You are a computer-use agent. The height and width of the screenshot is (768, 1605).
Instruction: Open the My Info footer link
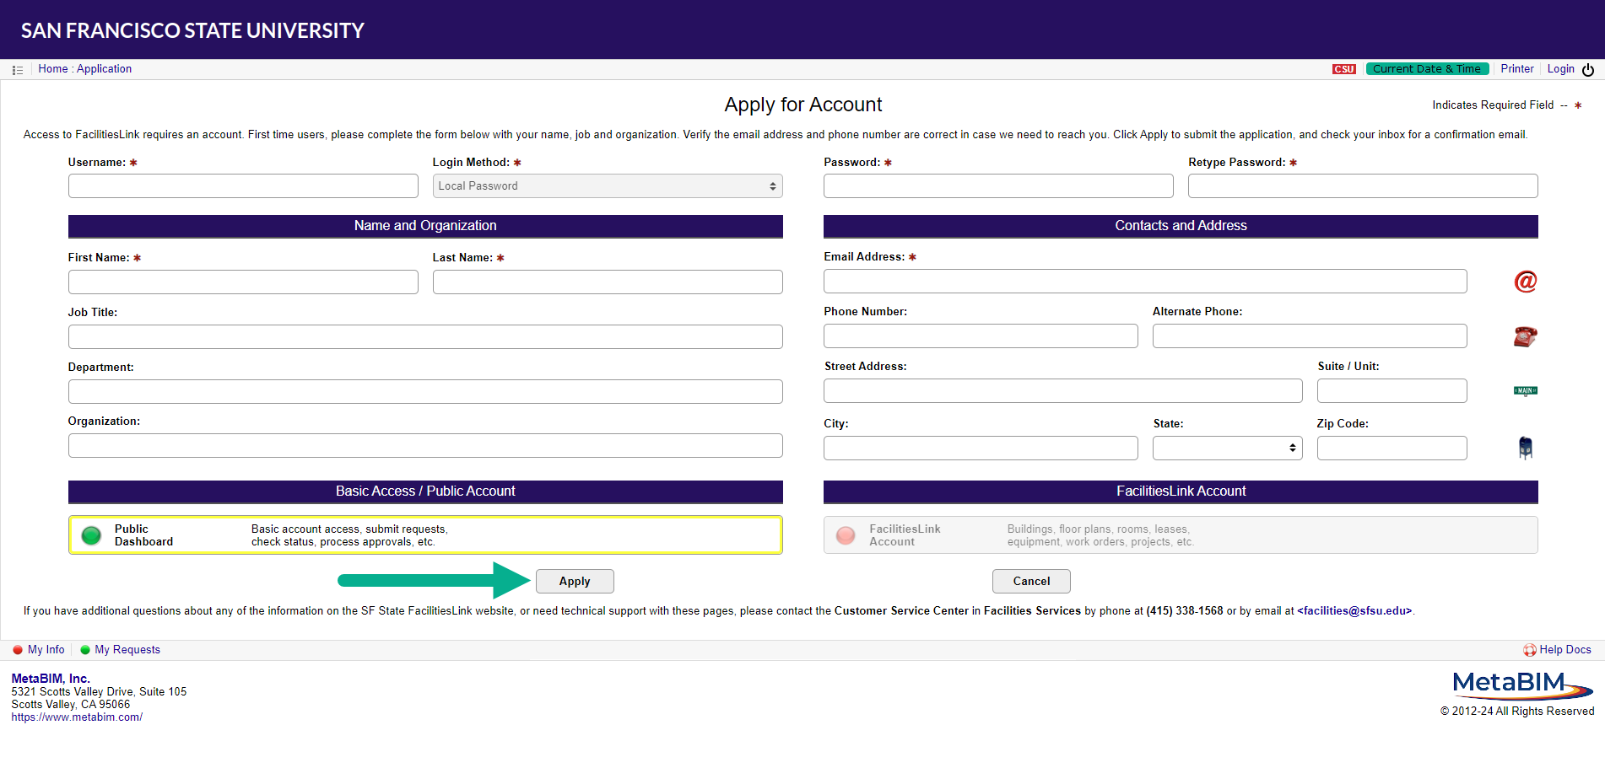(46, 650)
